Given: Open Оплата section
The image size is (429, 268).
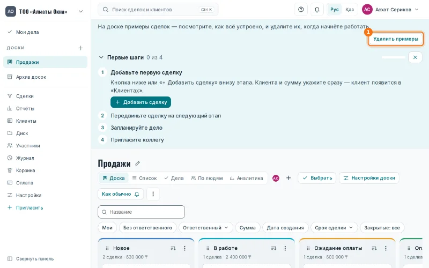Looking at the screenshot, I should (x=46, y=183).
